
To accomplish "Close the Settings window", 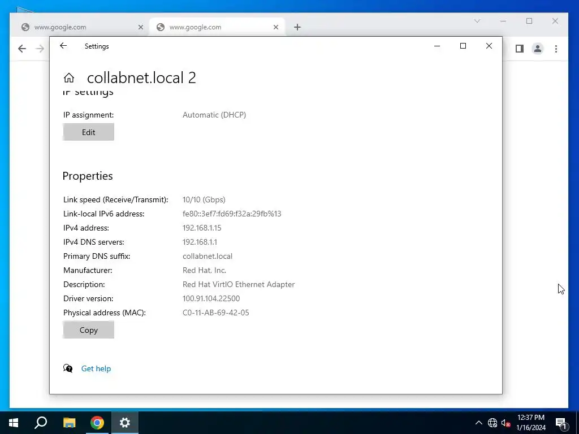I will [489, 46].
